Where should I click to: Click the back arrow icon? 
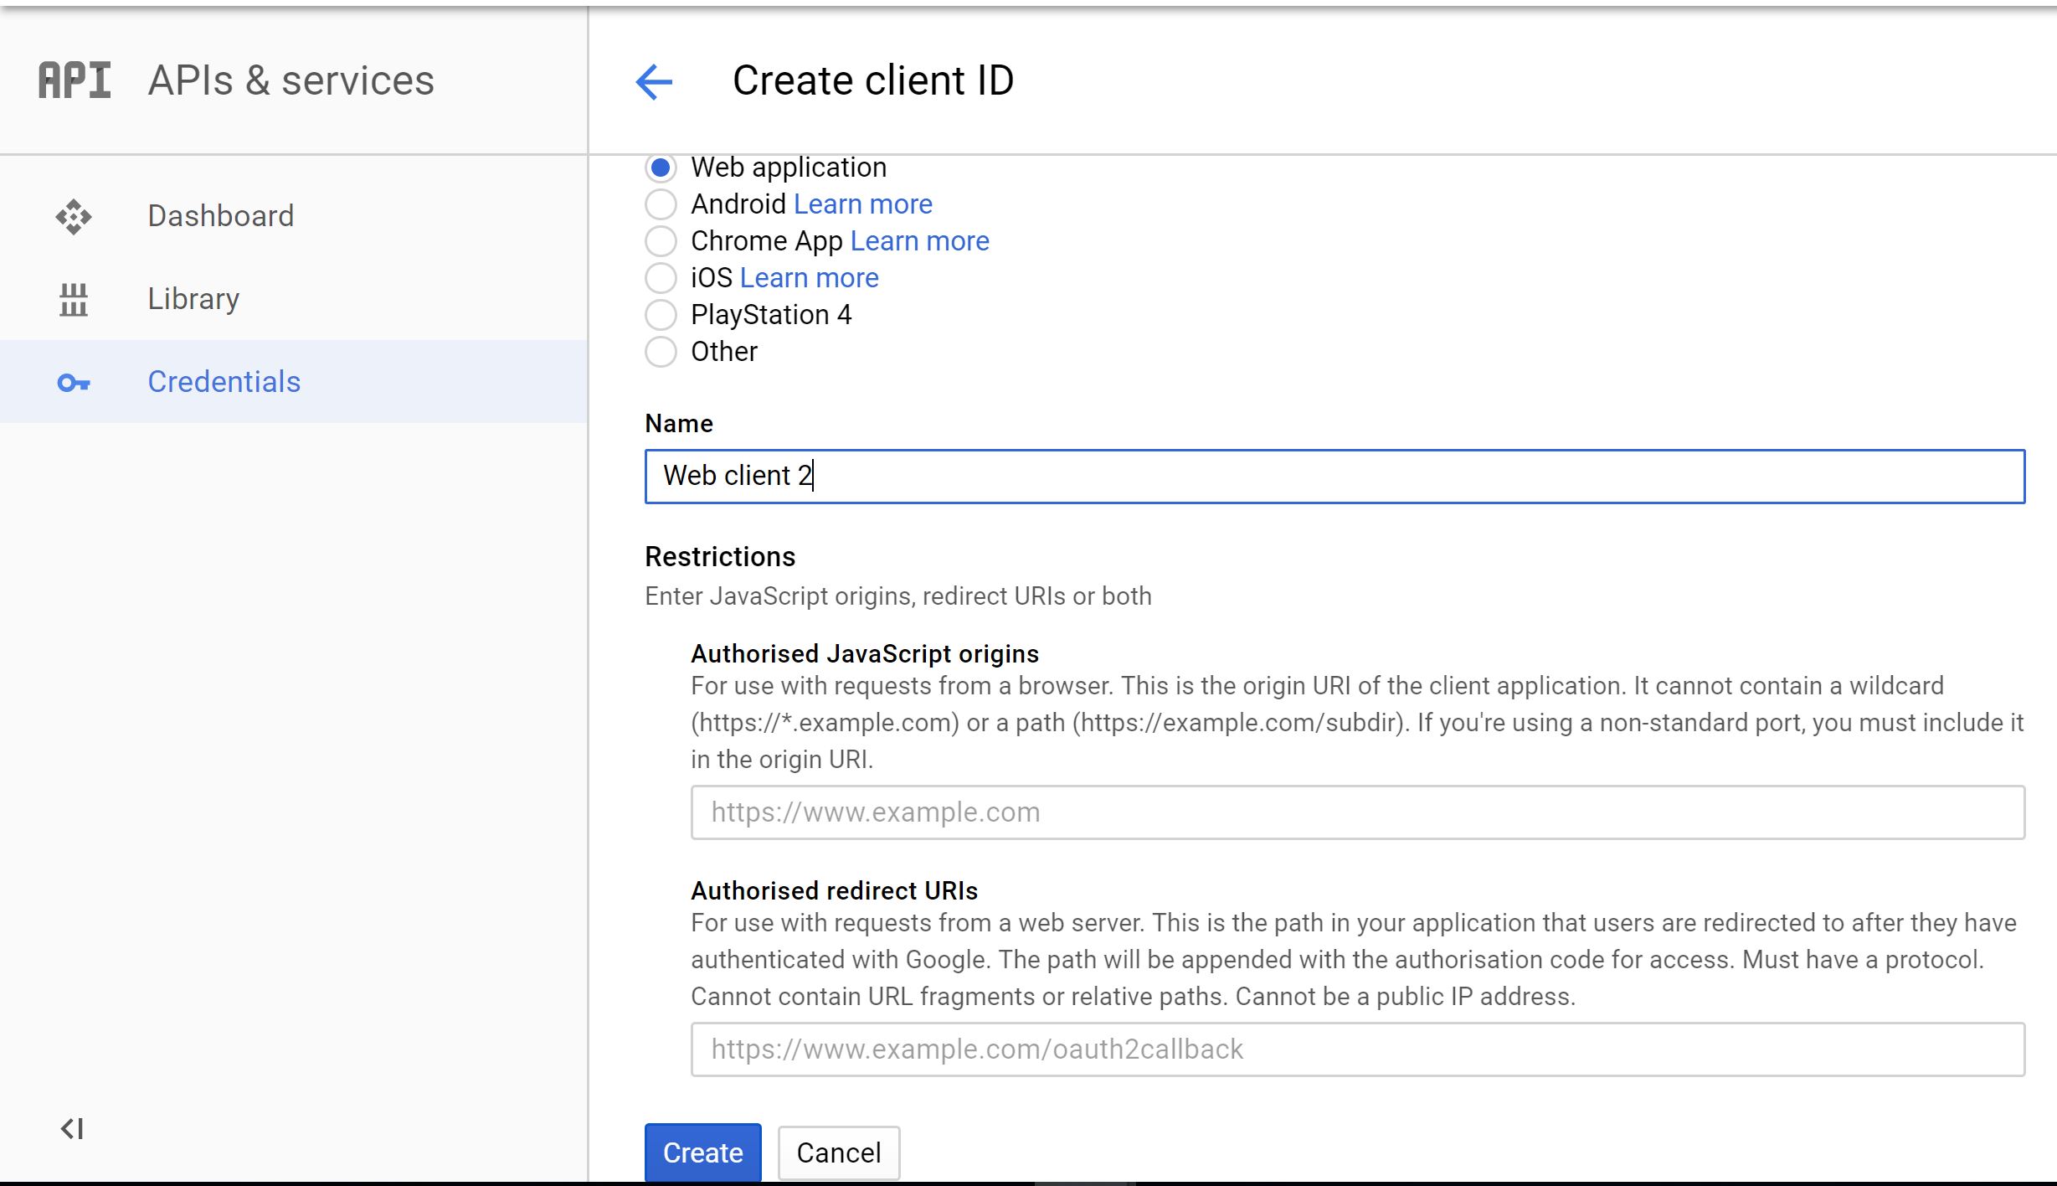click(654, 82)
